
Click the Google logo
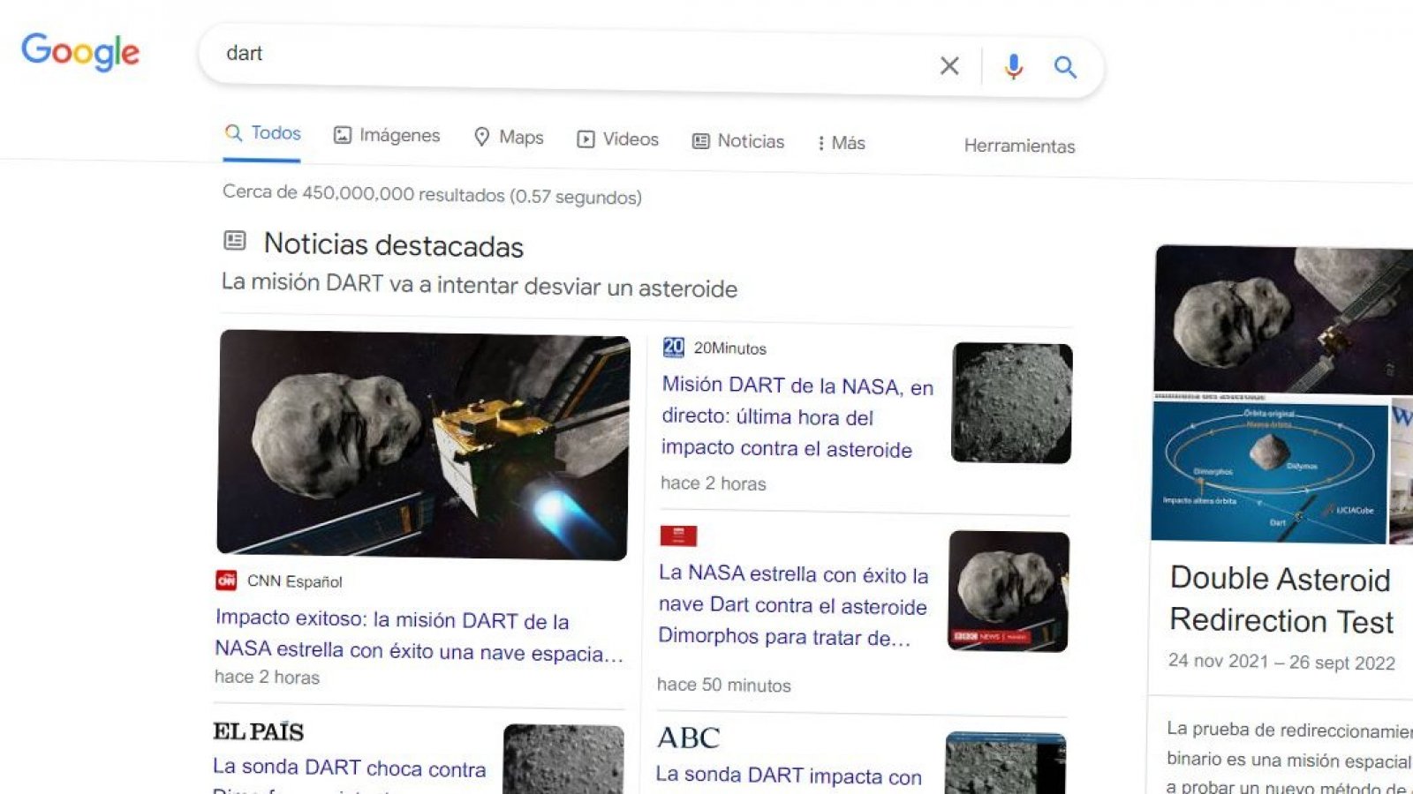[80, 52]
